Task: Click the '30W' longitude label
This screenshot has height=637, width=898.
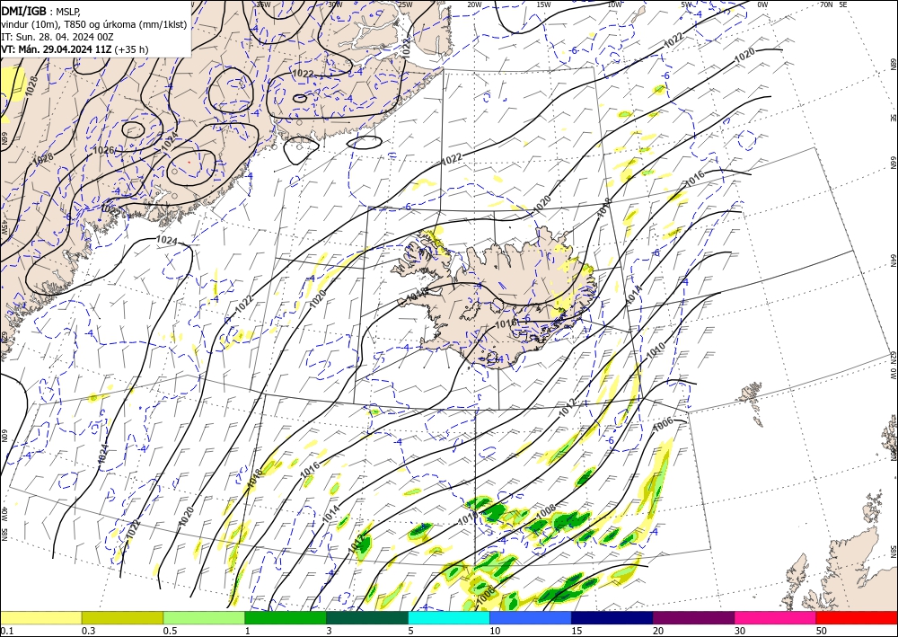Action: click(x=336, y=4)
